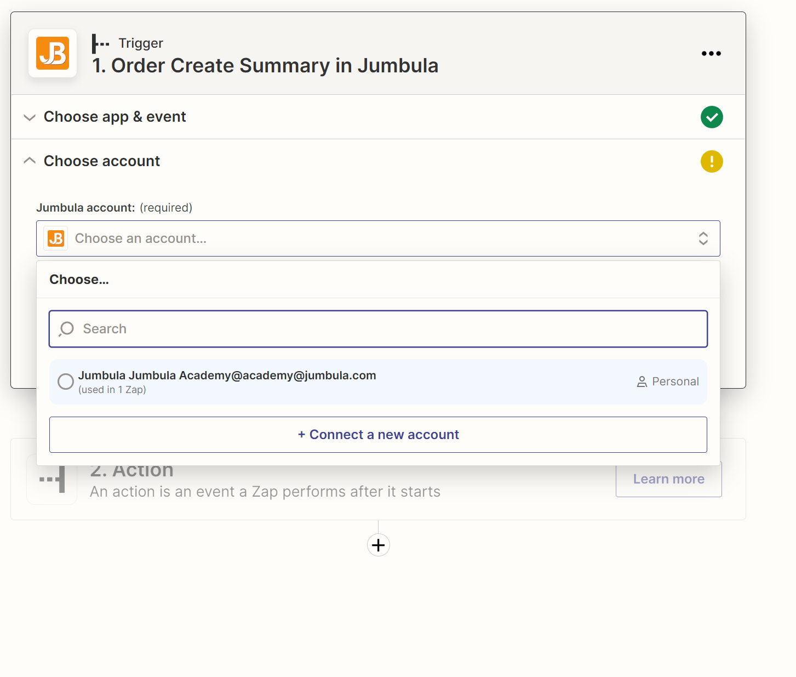Click the 'Personal' label in the account row
796x677 pixels.
click(675, 382)
